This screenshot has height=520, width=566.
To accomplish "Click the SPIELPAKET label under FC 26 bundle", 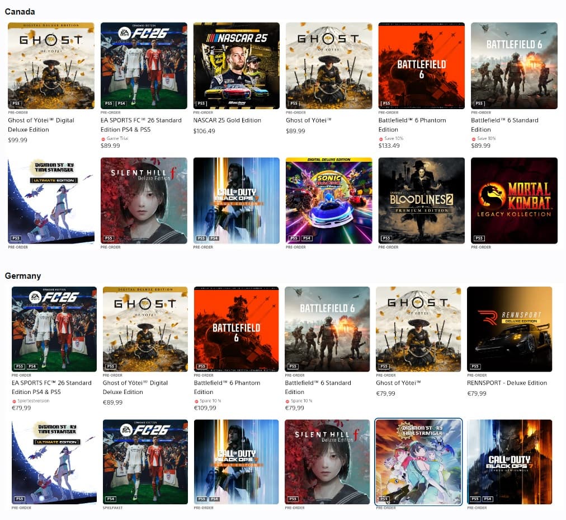I will pyautogui.click(x=112, y=508).
